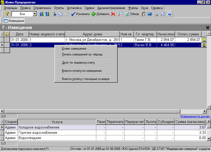This screenshot has width=211, height=152.
Task: Click the 'Оплач.сумма' column header
Action: pyautogui.click(x=188, y=34)
